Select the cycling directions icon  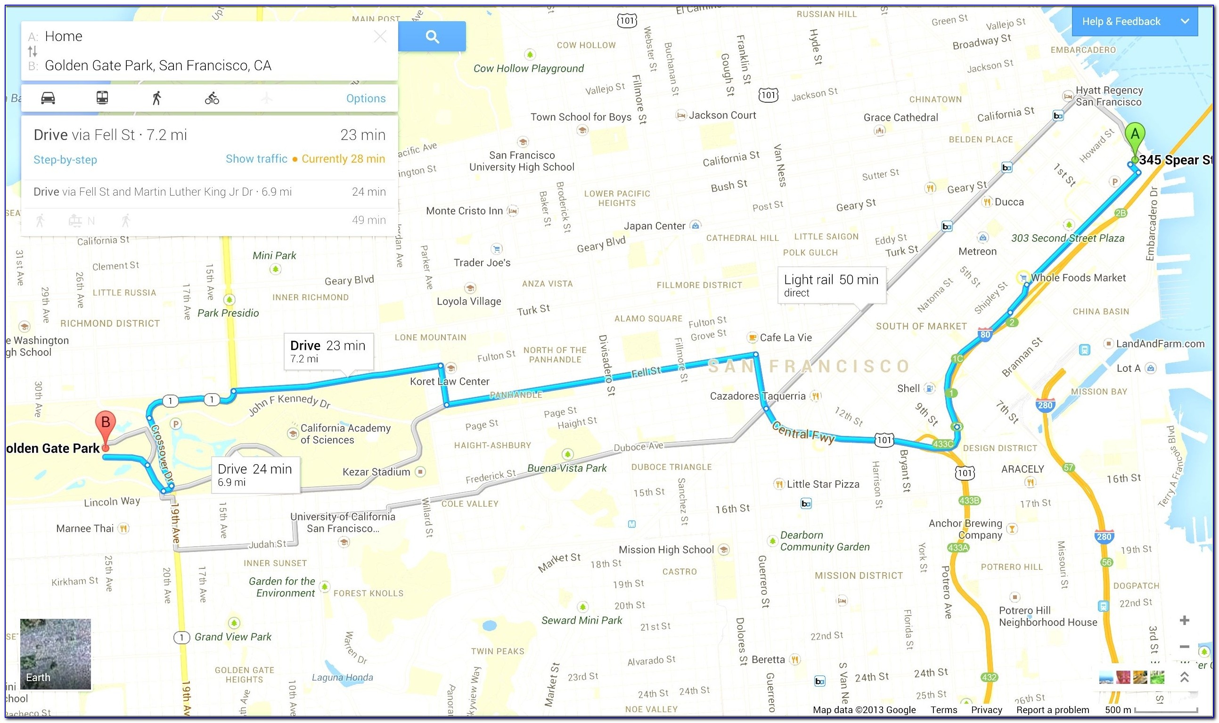pyautogui.click(x=213, y=97)
